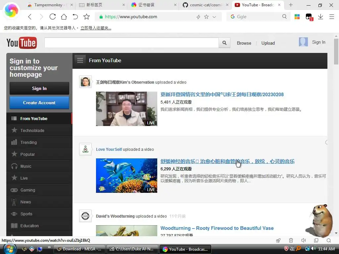Click the 立即导入收藏夹 import bookmarks link
339x254 pixels.
point(96,28)
